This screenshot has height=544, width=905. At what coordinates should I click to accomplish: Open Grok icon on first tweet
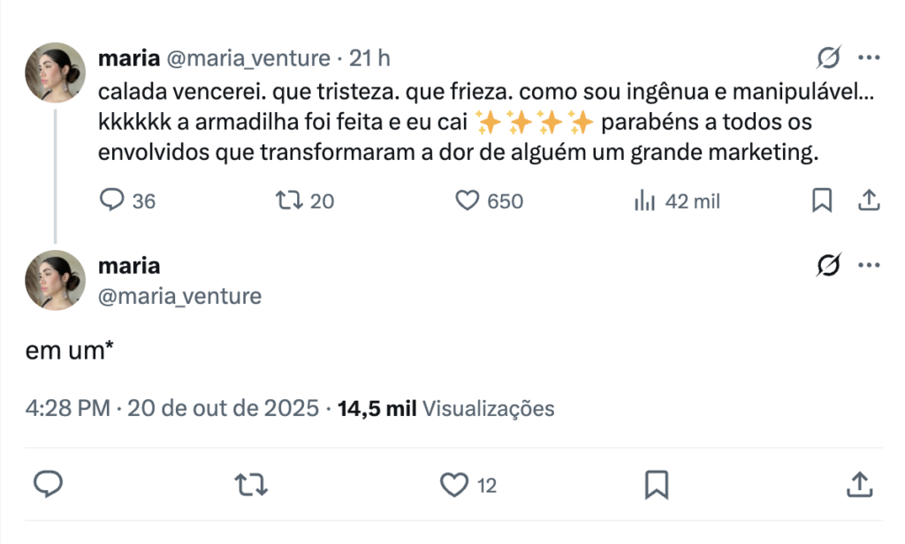click(x=828, y=58)
